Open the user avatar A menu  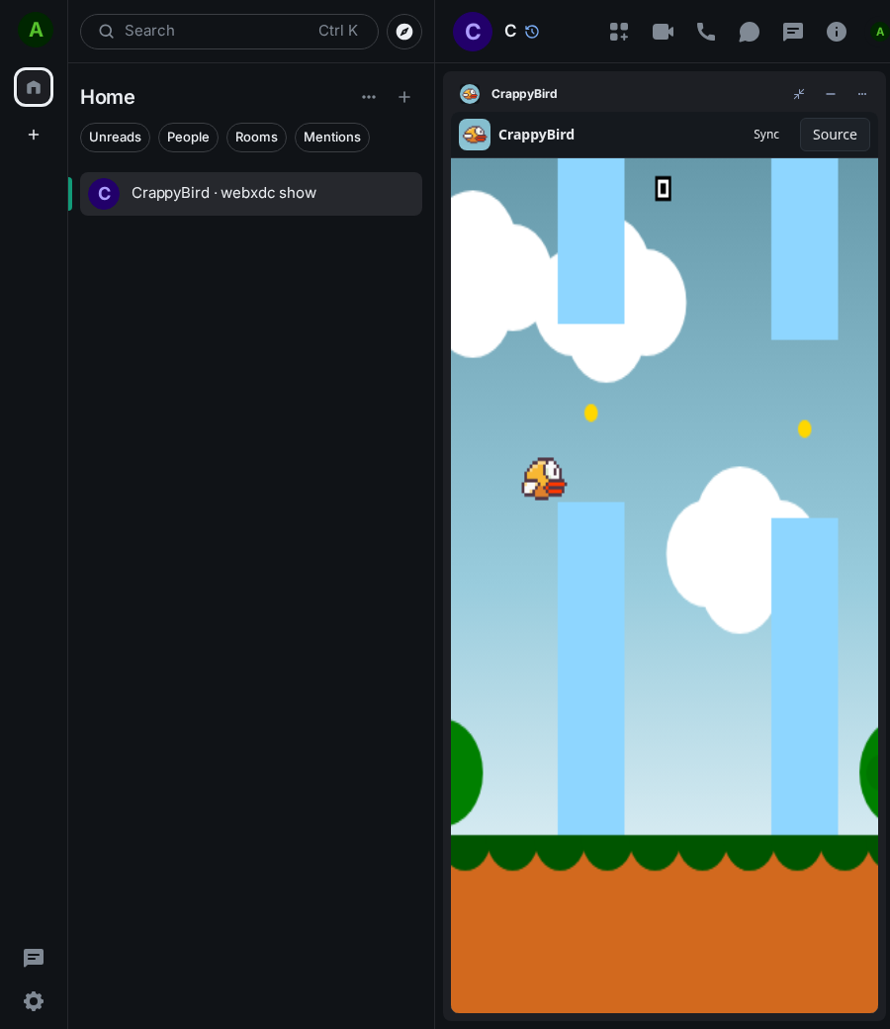click(x=36, y=30)
